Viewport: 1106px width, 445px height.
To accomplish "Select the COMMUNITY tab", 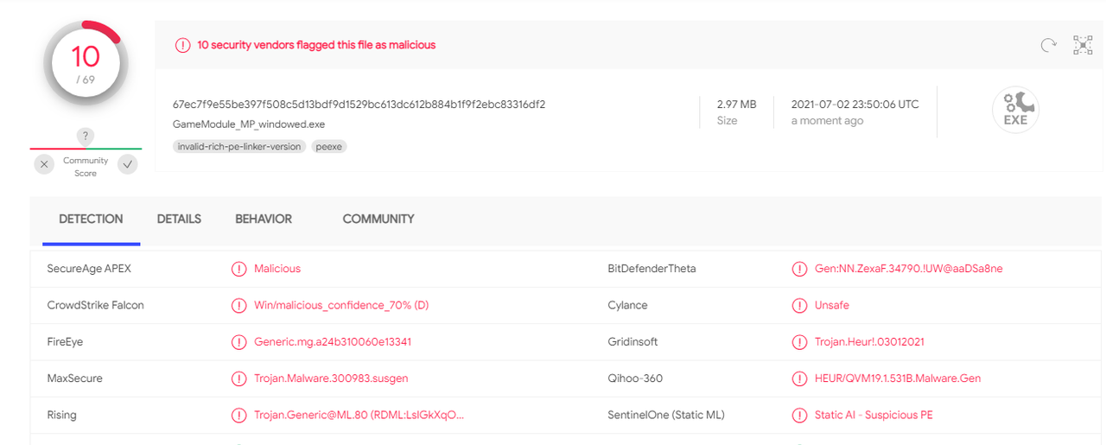I will coord(378,219).
